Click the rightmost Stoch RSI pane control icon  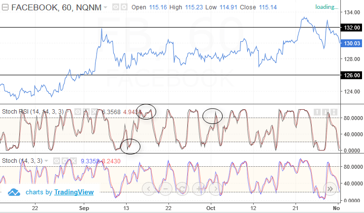coord(334,112)
